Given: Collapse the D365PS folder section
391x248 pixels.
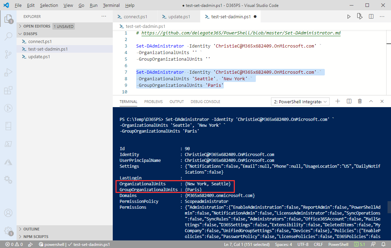Looking at the screenshot, I should [x=30, y=34].
